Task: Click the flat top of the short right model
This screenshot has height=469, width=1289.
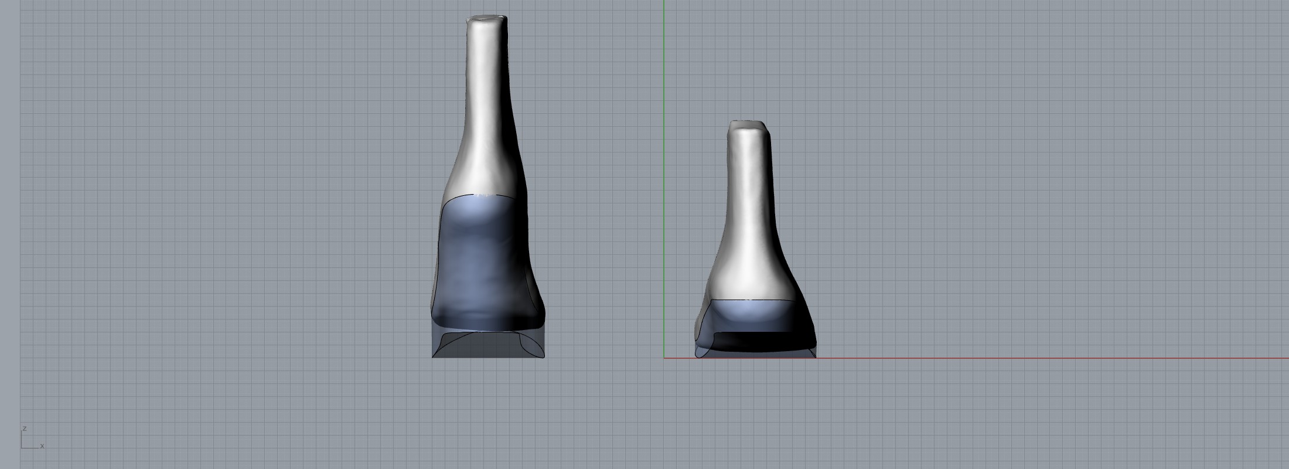Action: [747, 124]
